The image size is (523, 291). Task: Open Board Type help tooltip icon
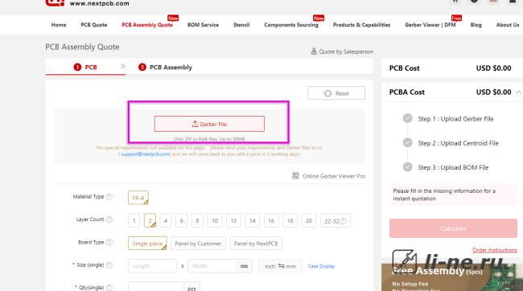(x=109, y=242)
